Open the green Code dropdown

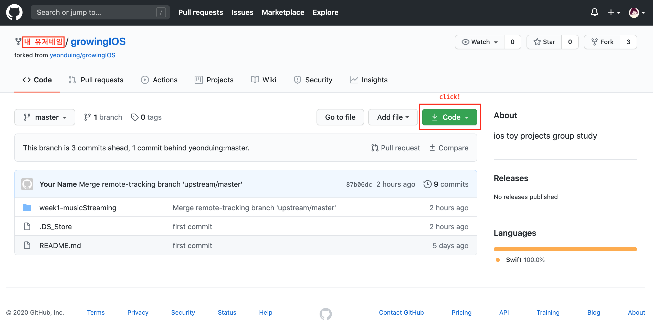(x=449, y=117)
